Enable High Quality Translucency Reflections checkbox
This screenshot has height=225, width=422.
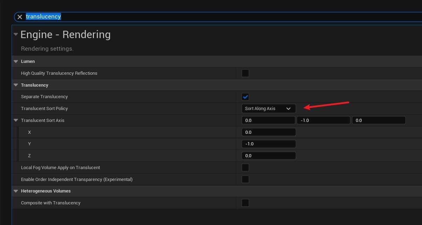coord(245,73)
